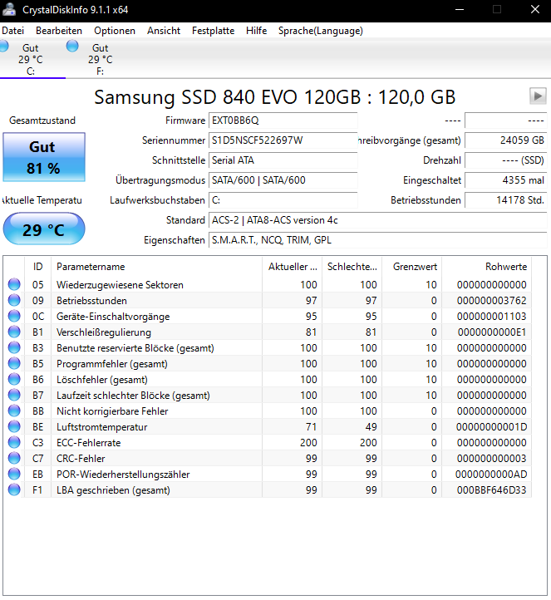Viewport: 551px width, 600px height.
Task: Click the status orb for Geräte-Einschaltvorgänge
Action: tap(14, 316)
